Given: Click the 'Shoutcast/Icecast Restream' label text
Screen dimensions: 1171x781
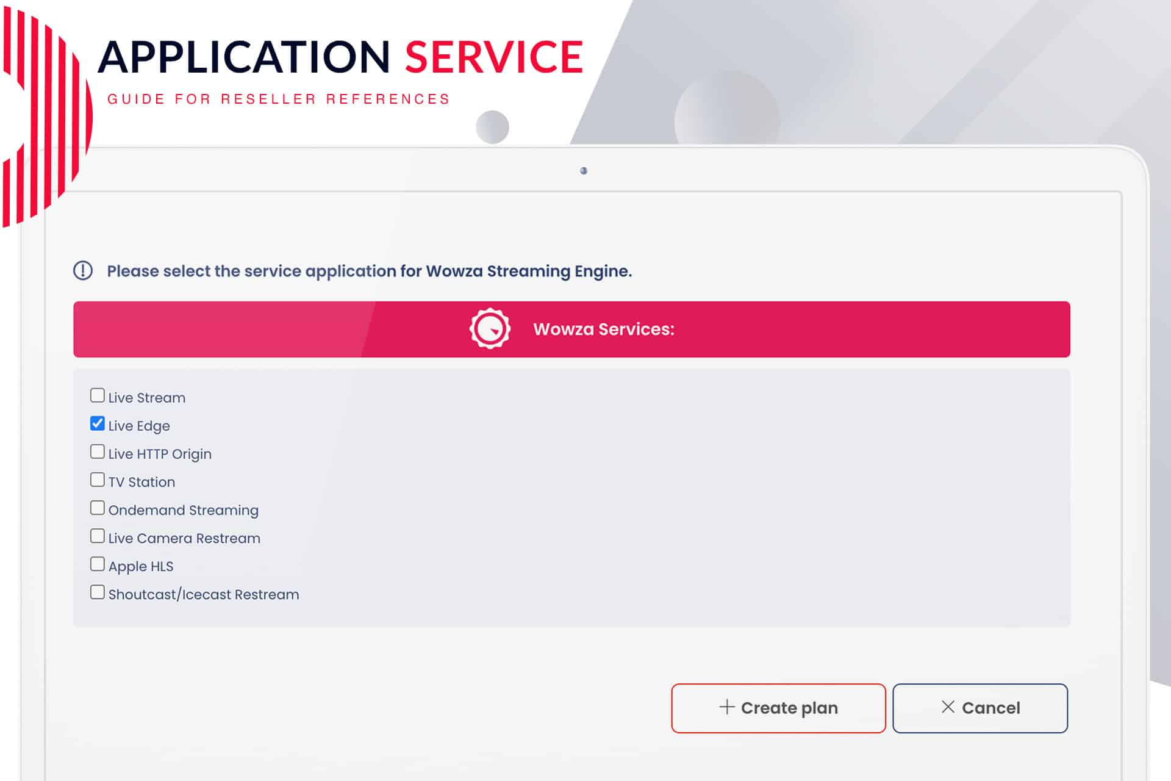Looking at the screenshot, I should [x=204, y=594].
